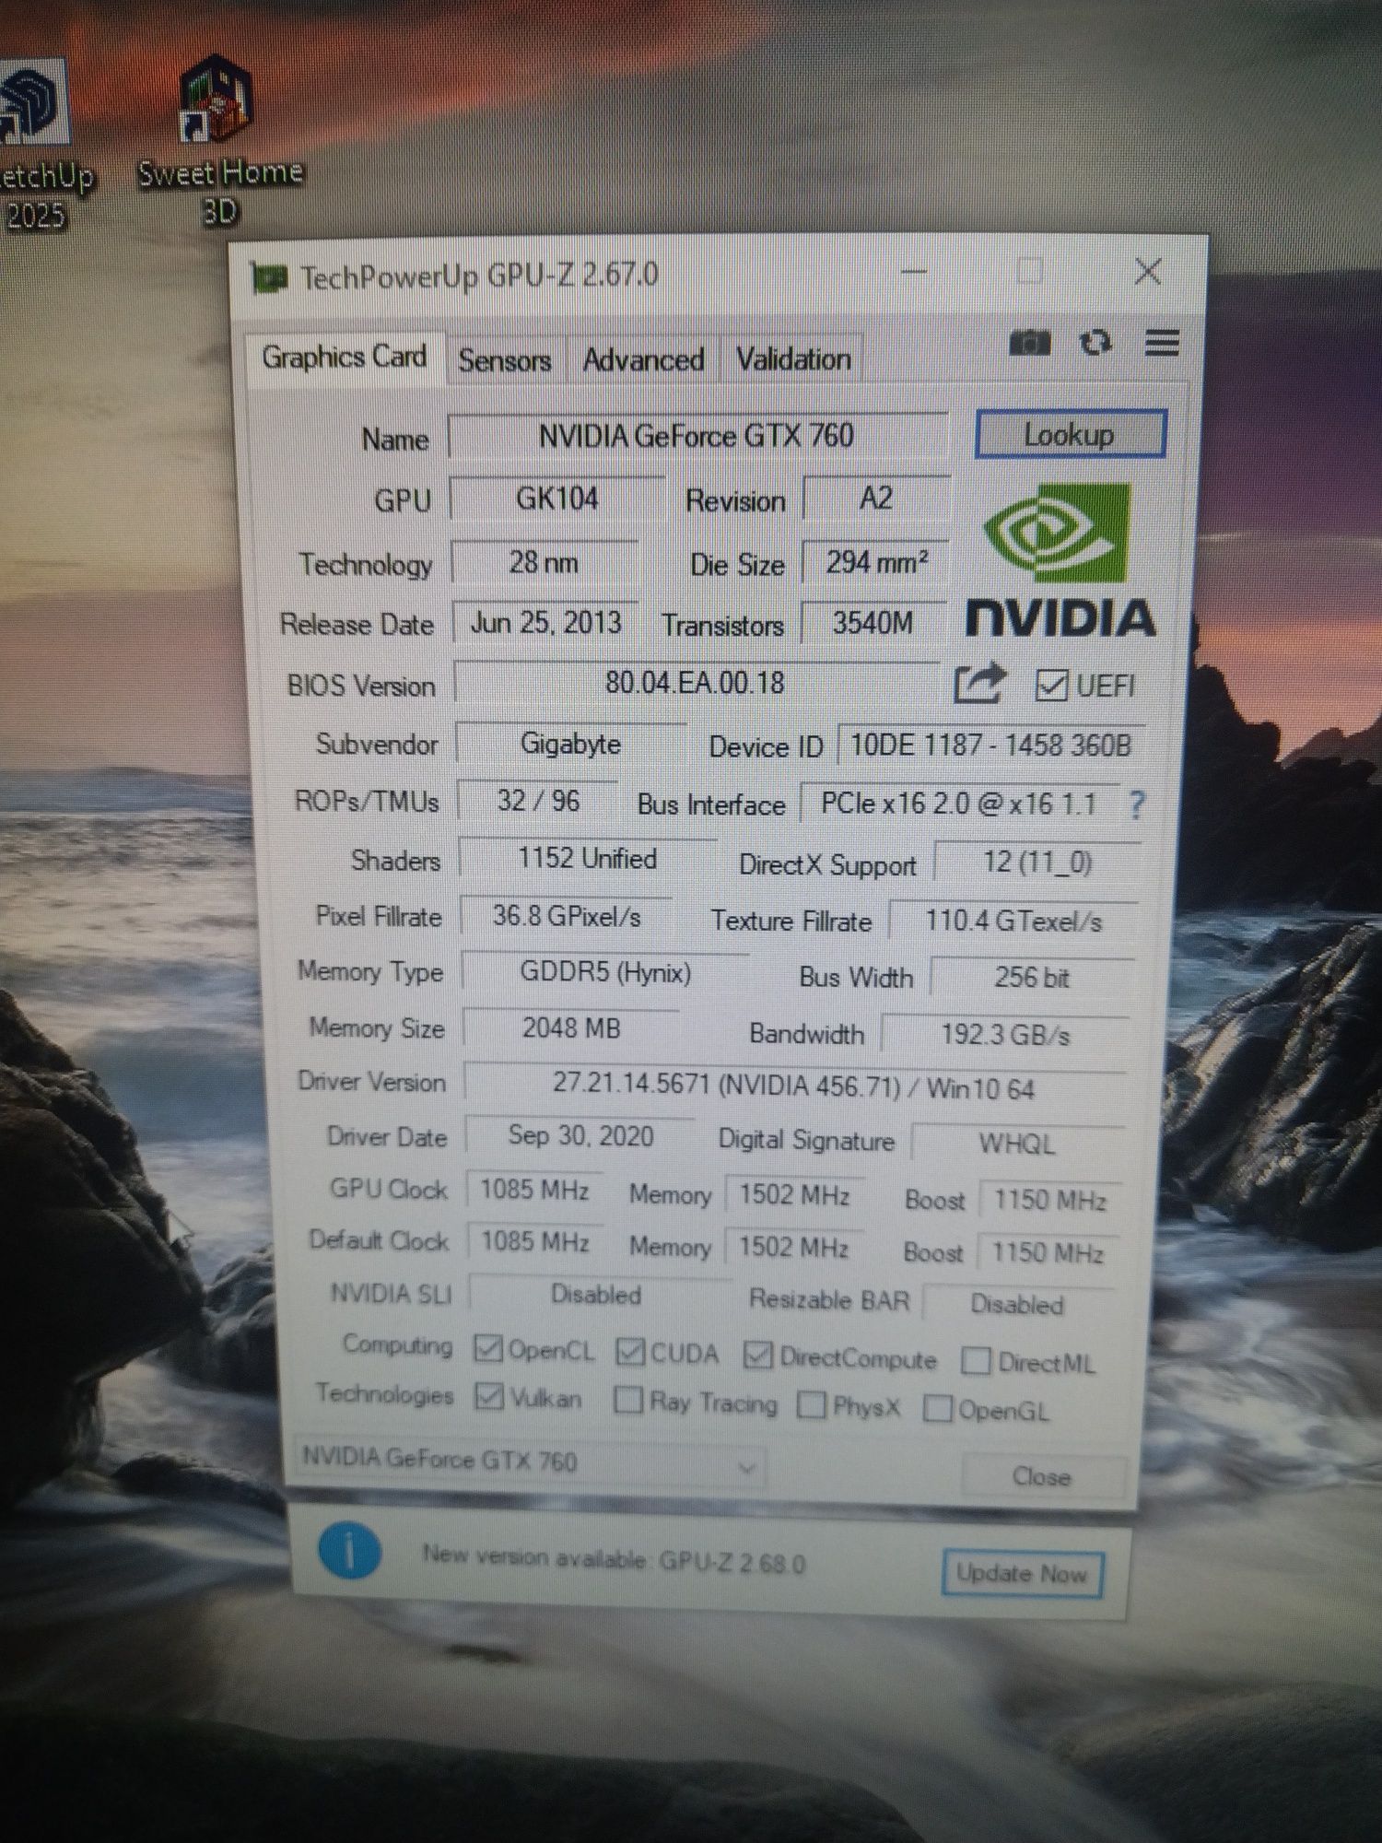Click the DirectX Support value 12 (11_0)
Viewport: 1382px width, 1843px height.
pos(1037,863)
